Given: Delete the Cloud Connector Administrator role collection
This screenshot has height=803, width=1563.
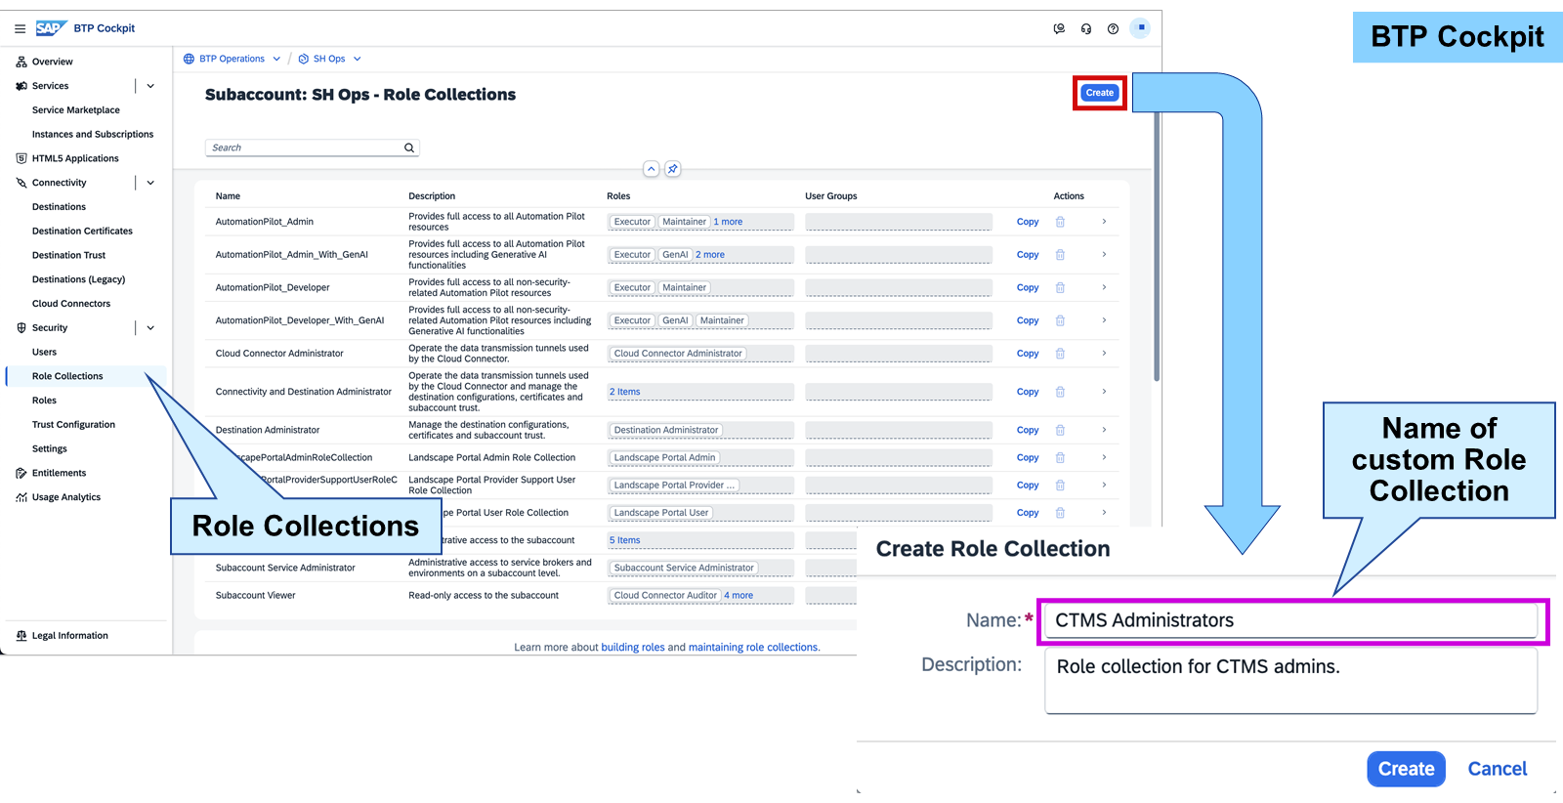Looking at the screenshot, I should pos(1060,354).
